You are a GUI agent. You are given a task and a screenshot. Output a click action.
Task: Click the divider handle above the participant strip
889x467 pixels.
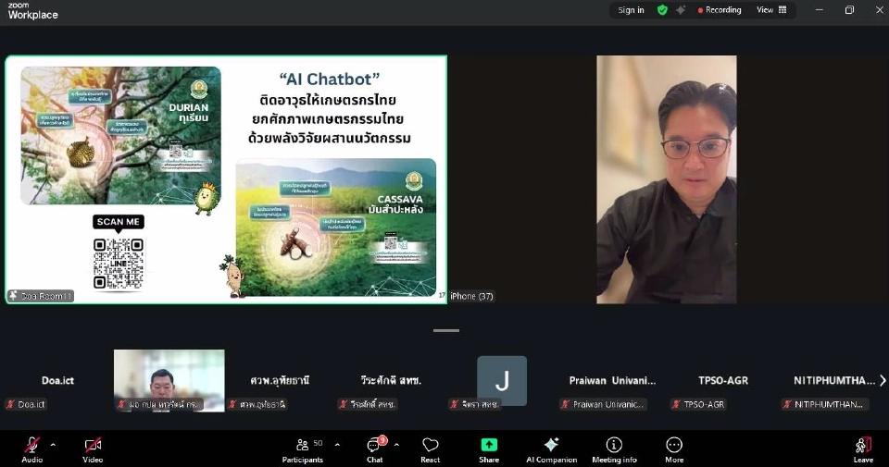pos(445,330)
